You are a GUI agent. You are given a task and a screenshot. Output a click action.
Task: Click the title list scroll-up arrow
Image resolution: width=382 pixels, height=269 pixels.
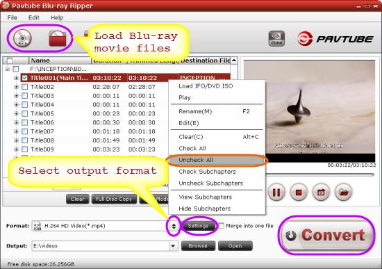[234, 60]
